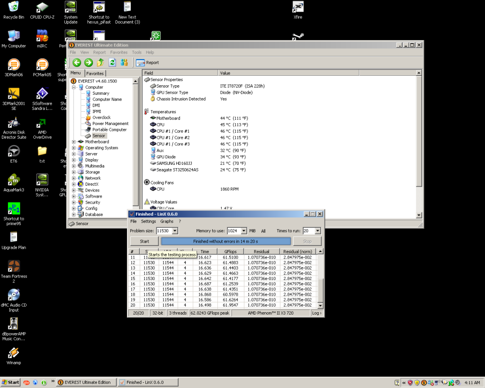Open the Report toolbar button in EVEREST
The height and width of the screenshot is (388, 485).
pos(148,63)
